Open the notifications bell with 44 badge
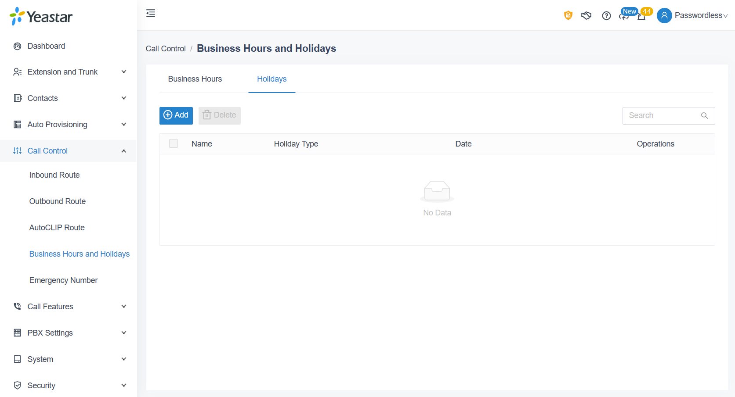 tap(641, 17)
